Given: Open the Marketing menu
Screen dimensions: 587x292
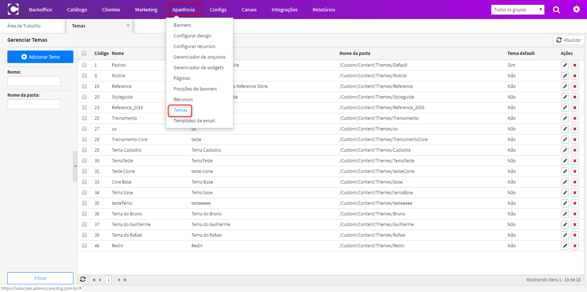Looking at the screenshot, I should 146,10.
